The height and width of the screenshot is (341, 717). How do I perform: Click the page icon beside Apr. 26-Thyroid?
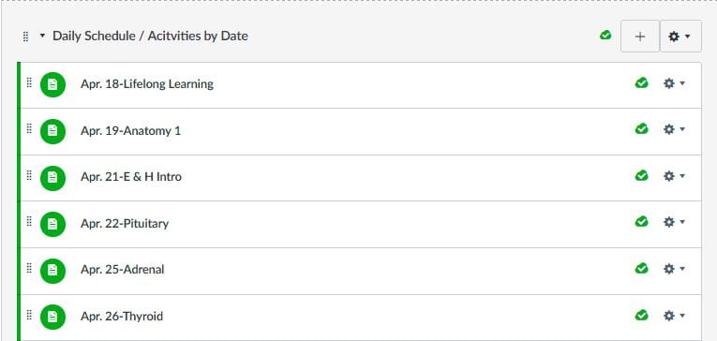(52, 317)
